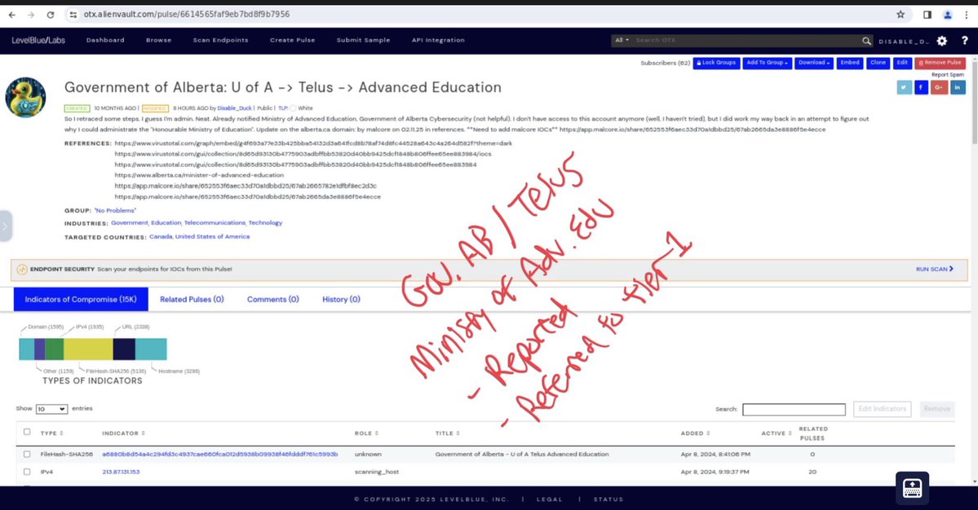The image size is (978, 510).
Task: Sort the table by Active column
Action: (x=777, y=433)
